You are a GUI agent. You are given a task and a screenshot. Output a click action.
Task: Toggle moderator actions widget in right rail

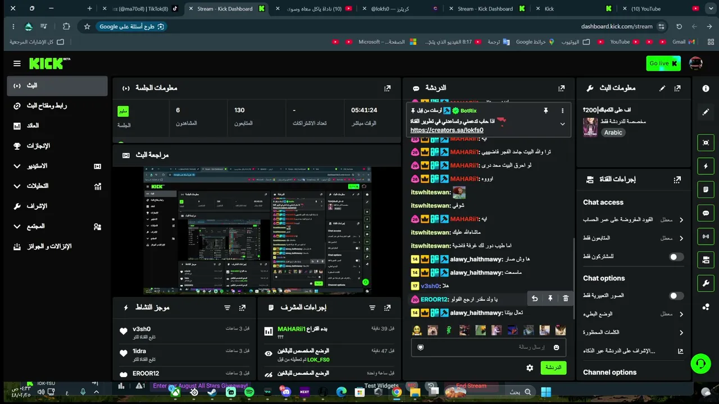(x=706, y=190)
